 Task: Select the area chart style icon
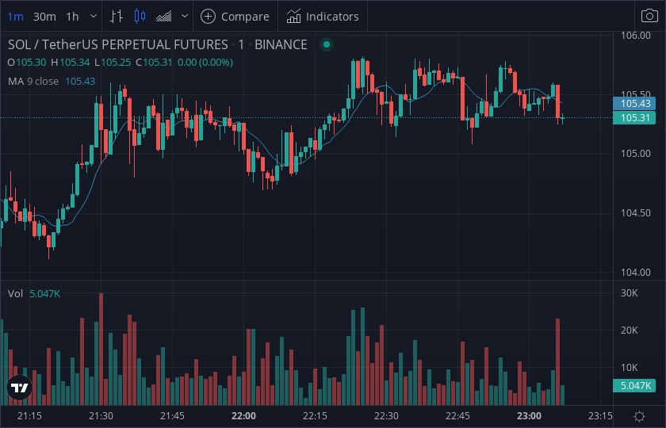click(x=164, y=17)
